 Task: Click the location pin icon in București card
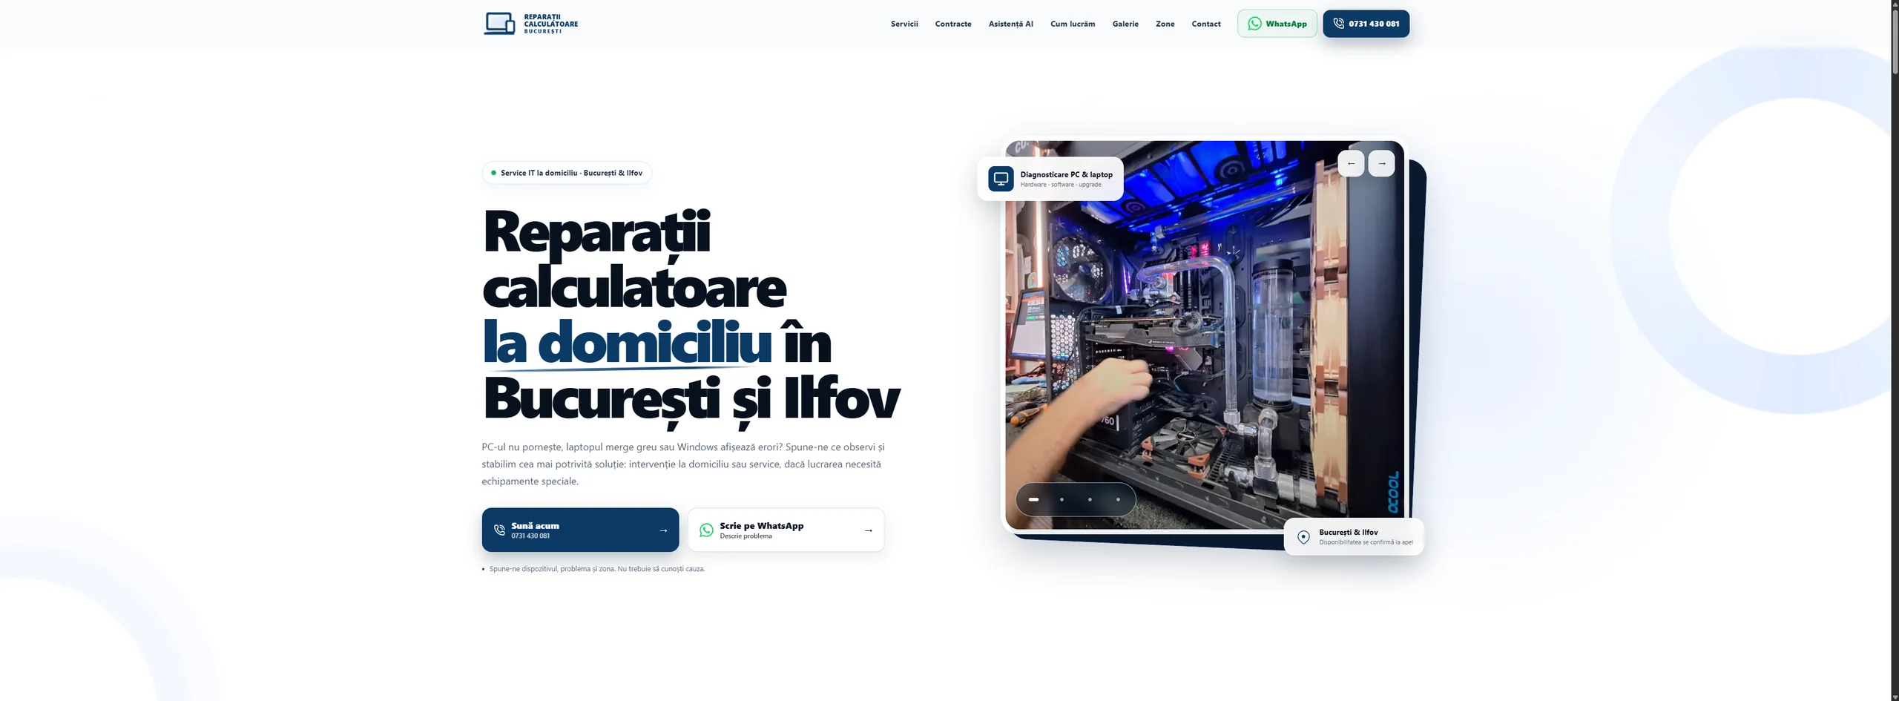pos(1303,536)
